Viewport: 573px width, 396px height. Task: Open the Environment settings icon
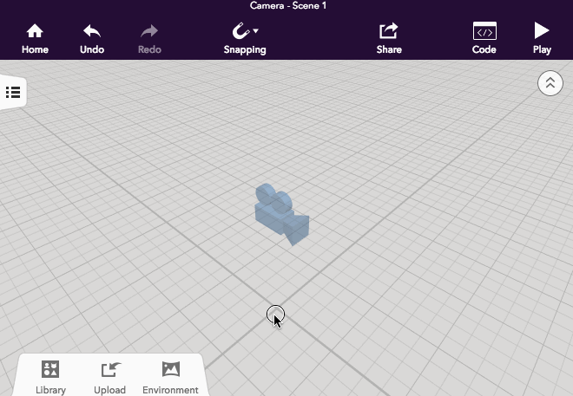170,370
